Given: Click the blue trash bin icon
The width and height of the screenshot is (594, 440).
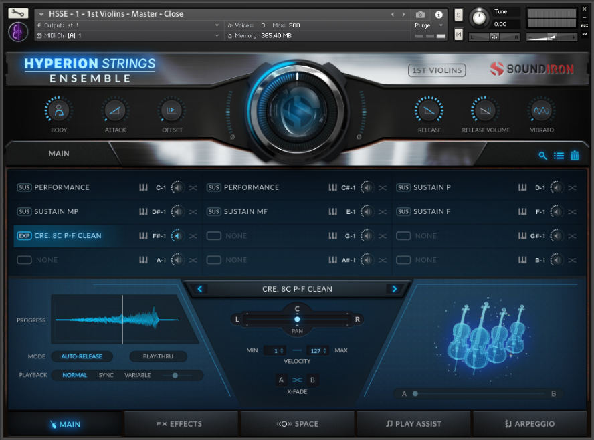Looking at the screenshot, I should tap(575, 156).
